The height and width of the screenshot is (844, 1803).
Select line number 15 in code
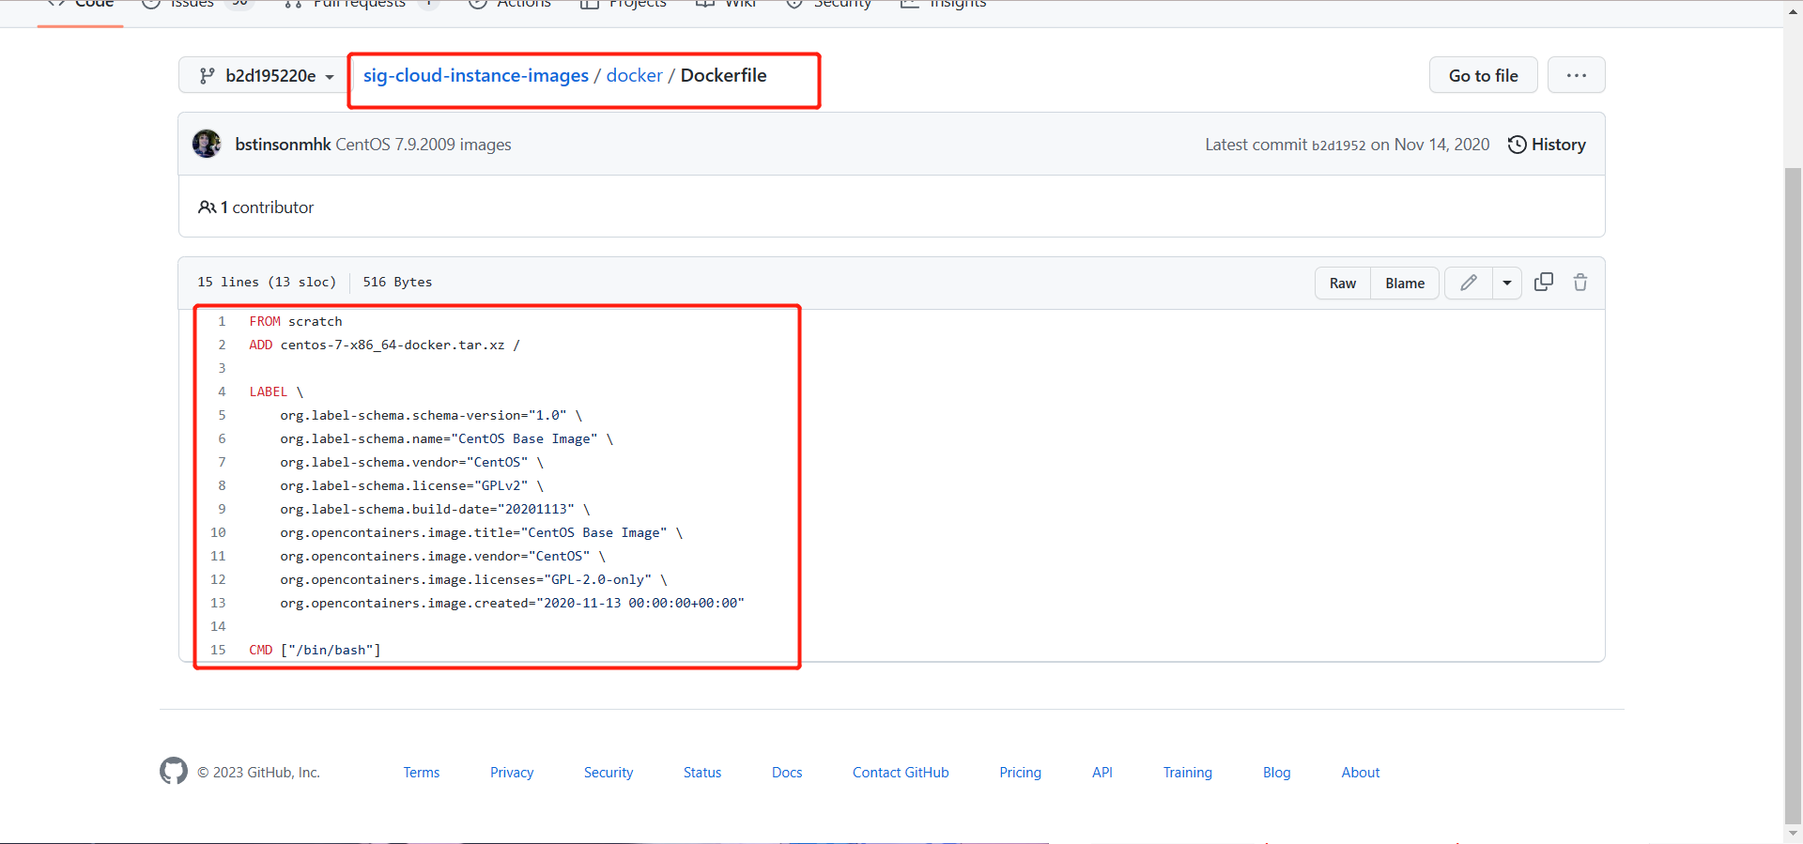tap(218, 650)
